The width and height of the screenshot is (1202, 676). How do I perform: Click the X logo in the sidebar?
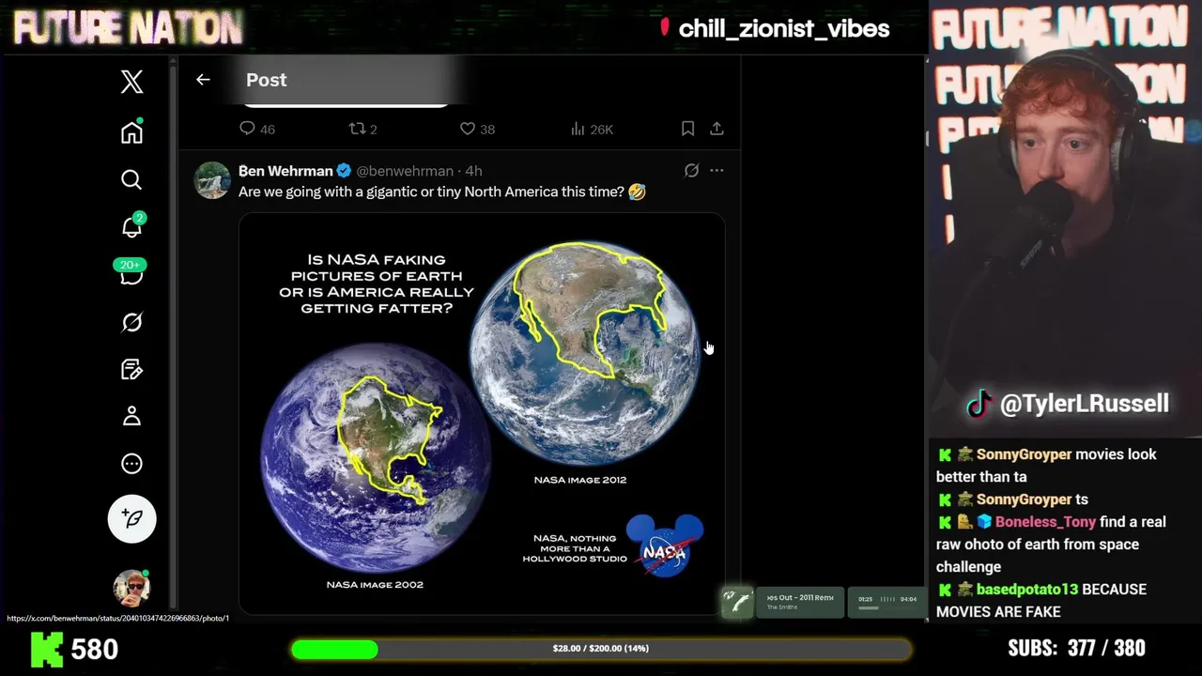click(x=131, y=82)
